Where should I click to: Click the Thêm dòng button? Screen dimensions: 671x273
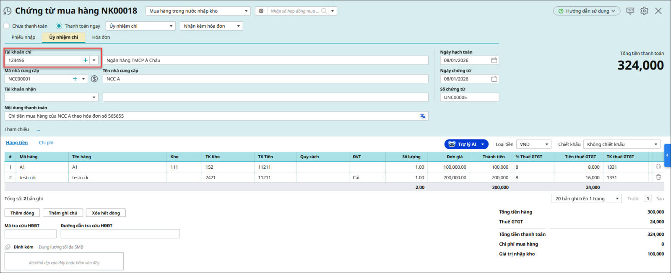[22, 213]
